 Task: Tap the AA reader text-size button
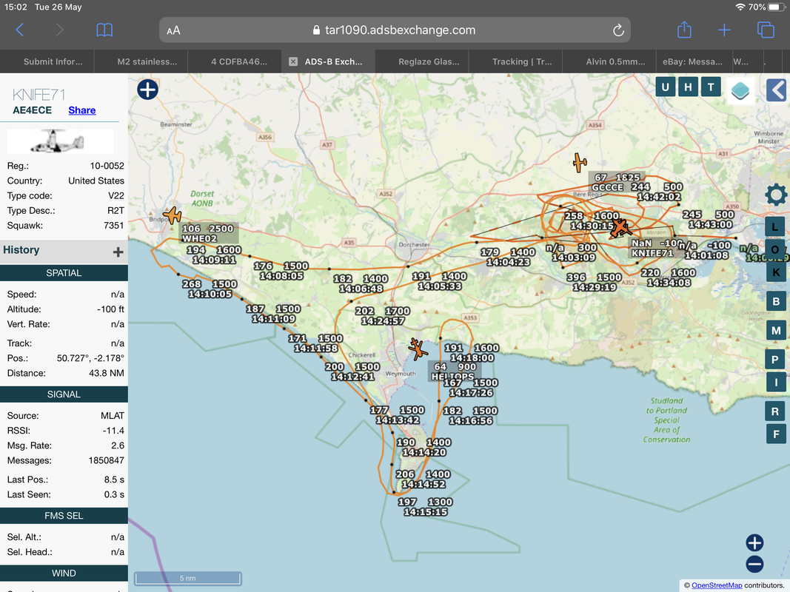173,30
